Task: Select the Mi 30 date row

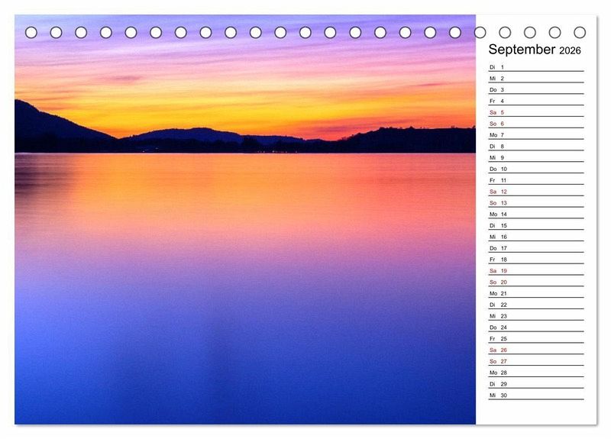Action: (x=535, y=395)
